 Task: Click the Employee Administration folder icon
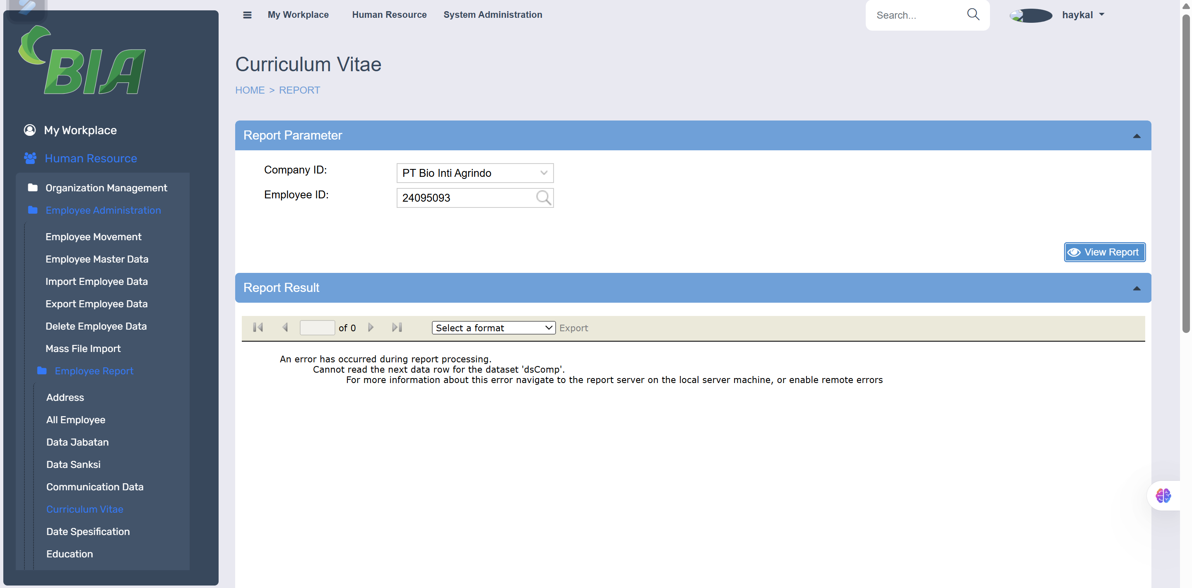coord(32,210)
